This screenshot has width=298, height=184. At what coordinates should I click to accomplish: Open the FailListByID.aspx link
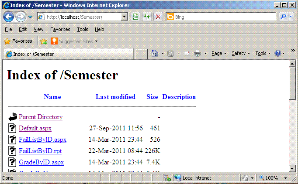click(x=42, y=140)
